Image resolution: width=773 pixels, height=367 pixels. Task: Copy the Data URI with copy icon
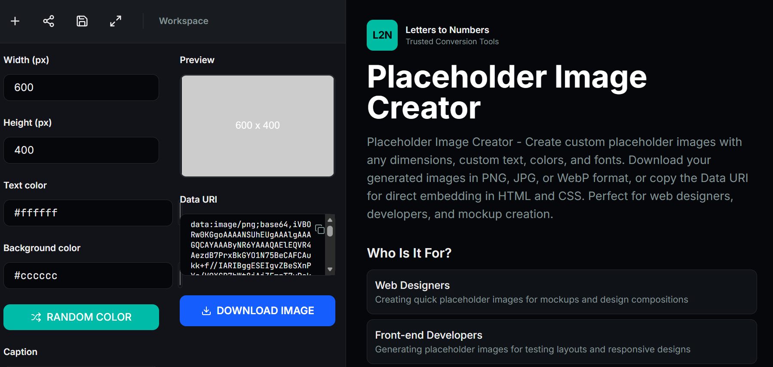tap(320, 229)
